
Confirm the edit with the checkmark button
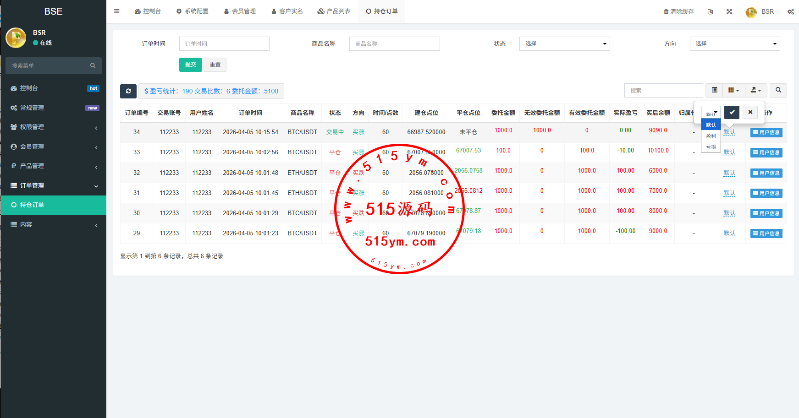click(732, 112)
